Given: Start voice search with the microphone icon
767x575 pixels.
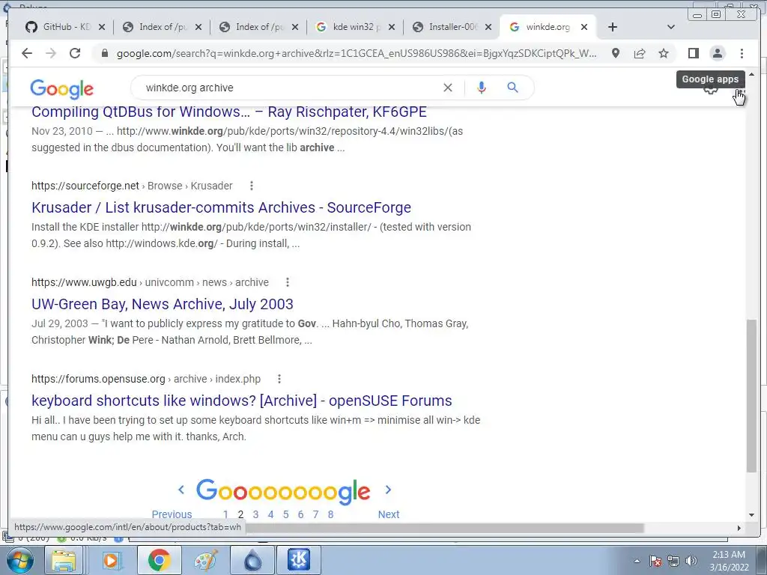Looking at the screenshot, I should click(482, 88).
